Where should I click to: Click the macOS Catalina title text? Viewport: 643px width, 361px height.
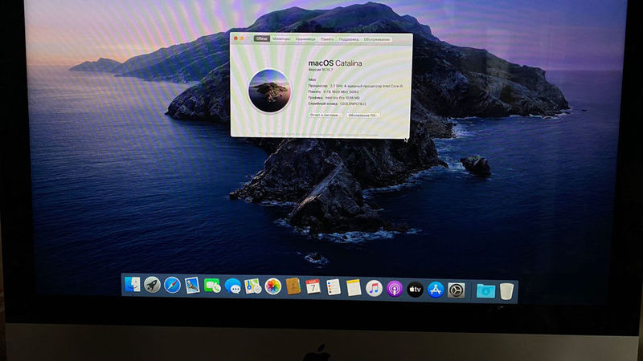coord(335,63)
